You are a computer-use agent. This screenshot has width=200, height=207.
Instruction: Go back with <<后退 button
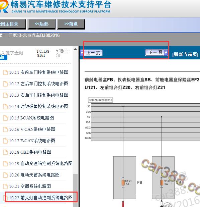click(41, 24)
